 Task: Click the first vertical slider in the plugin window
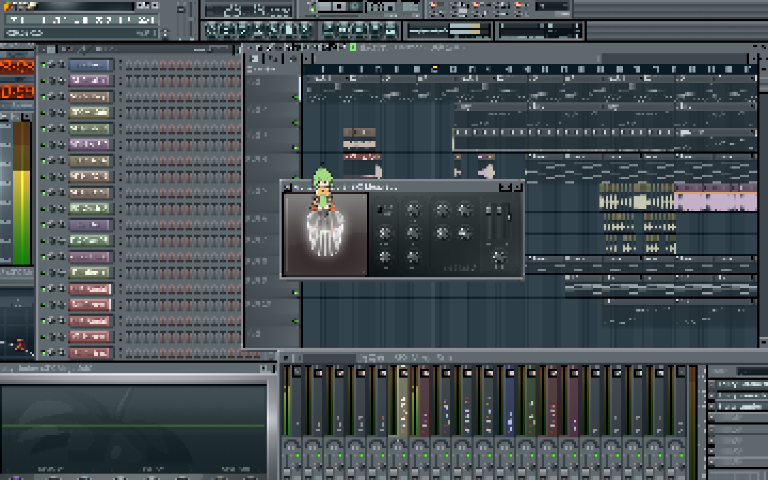click(x=489, y=221)
